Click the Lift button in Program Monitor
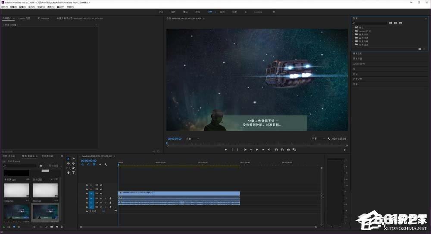Image resolution: width=431 pixels, height=234 pixels. (276, 150)
